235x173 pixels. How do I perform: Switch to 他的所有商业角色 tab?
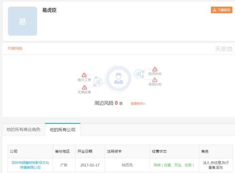23,130
